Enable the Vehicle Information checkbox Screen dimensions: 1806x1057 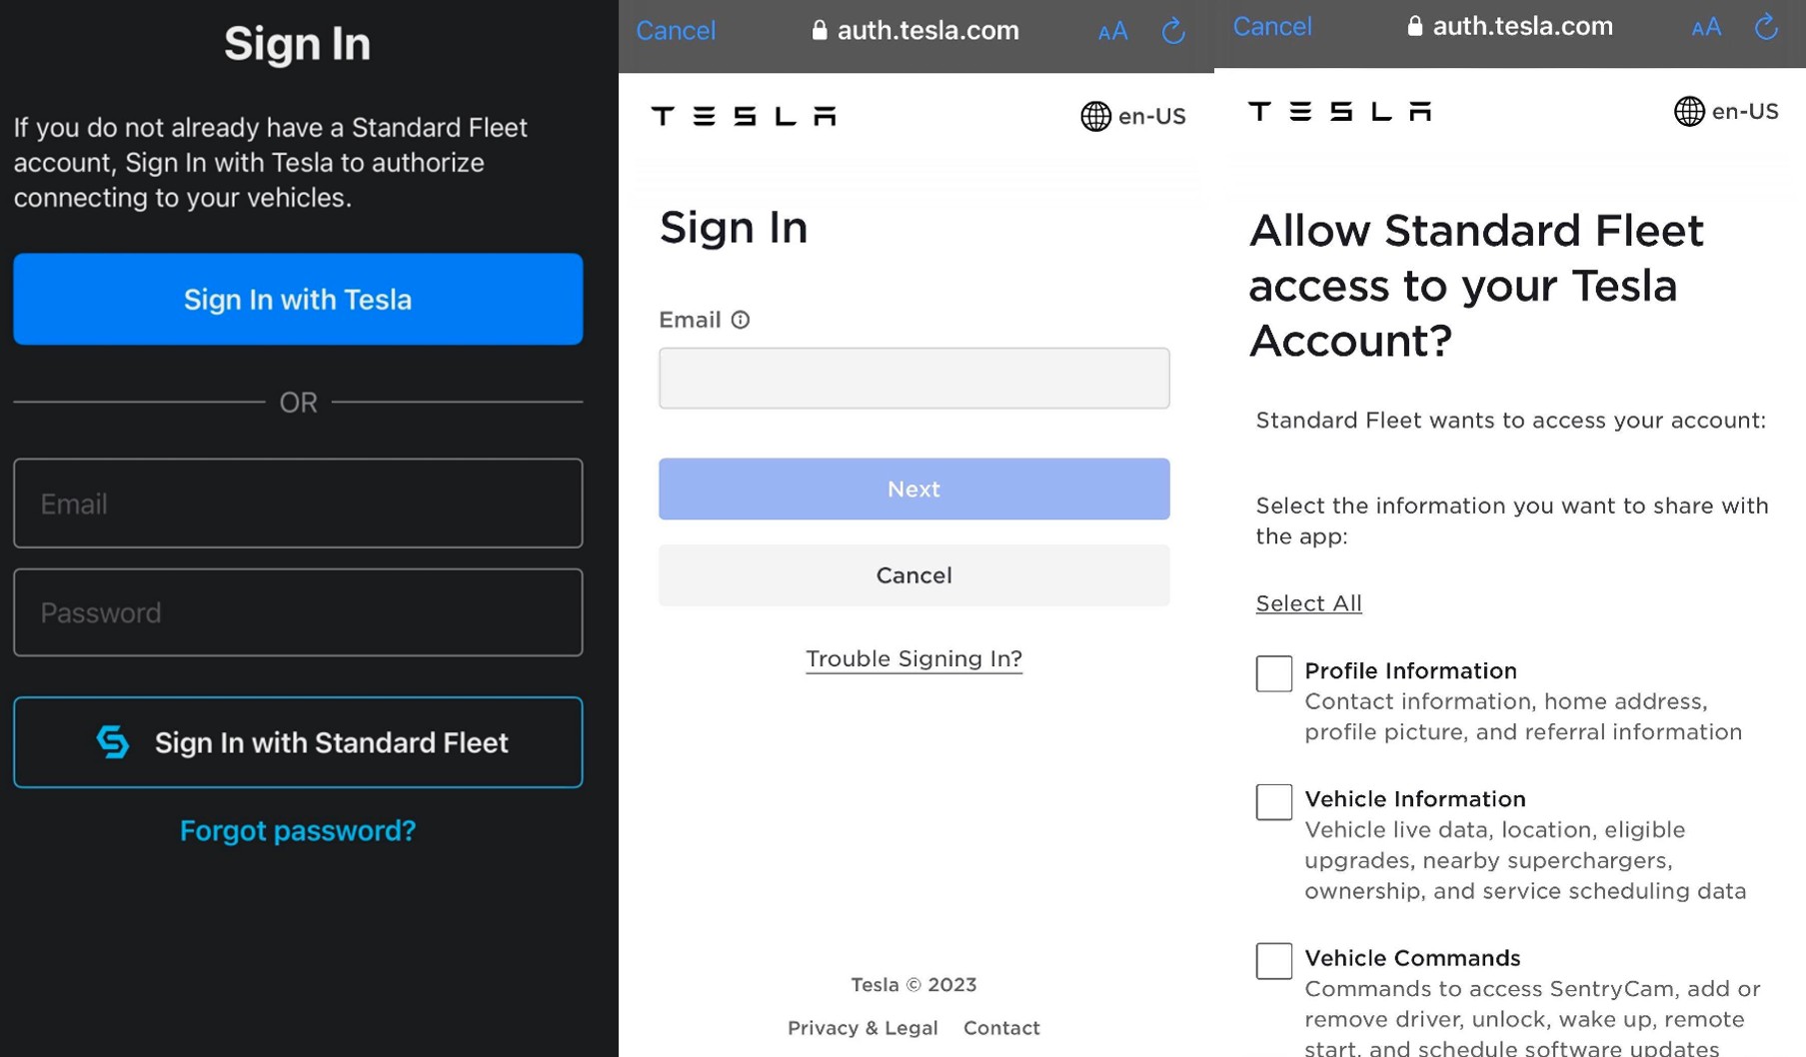click(x=1273, y=801)
